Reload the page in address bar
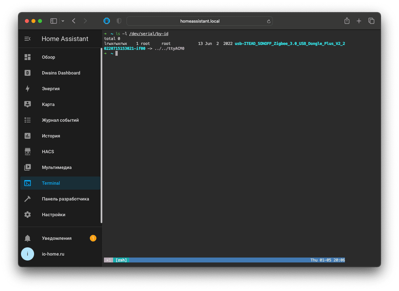The image size is (399, 291). pyautogui.click(x=269, y=21)
